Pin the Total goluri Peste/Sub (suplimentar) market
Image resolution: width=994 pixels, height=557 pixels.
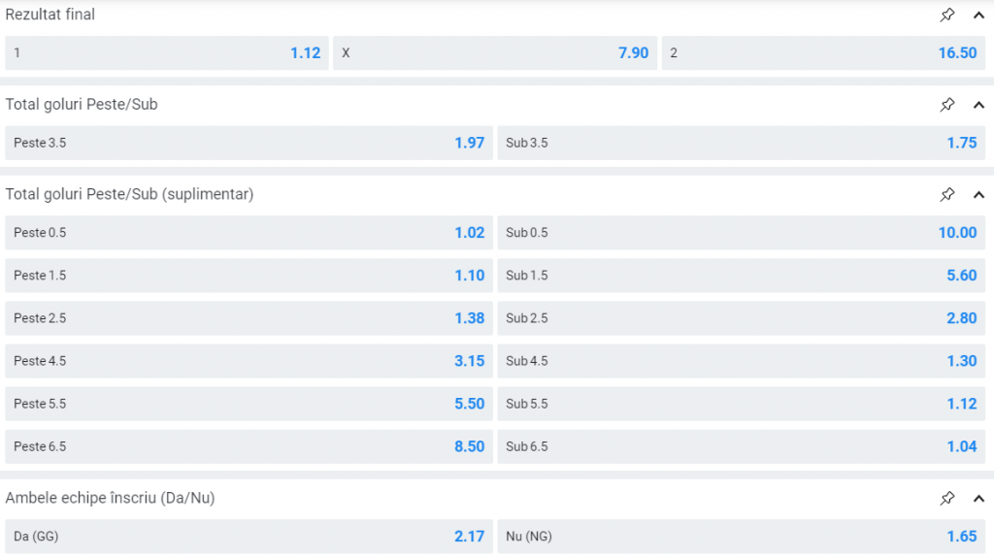(x=947, y=195)
